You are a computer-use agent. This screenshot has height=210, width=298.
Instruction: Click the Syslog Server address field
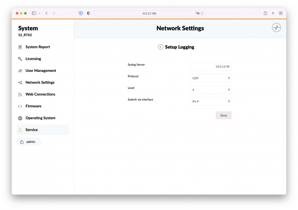[211, 67]
